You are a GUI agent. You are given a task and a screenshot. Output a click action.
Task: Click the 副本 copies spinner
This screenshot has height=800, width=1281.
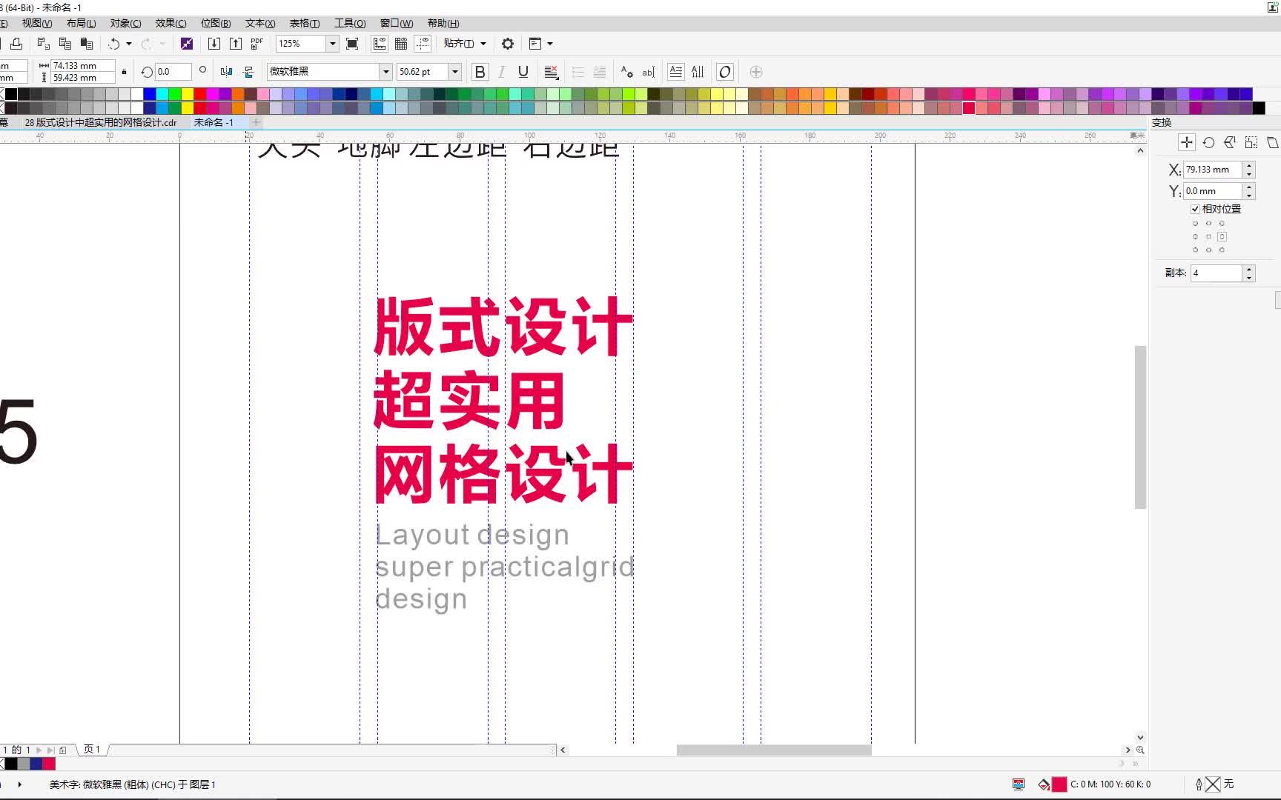[1249, 273]
